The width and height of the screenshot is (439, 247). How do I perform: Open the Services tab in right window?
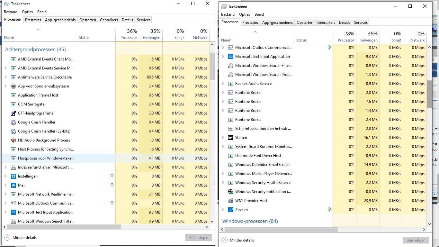coord(361,23)
